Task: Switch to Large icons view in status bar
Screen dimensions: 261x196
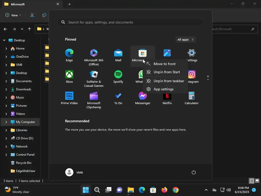Action: pos(257,181)
